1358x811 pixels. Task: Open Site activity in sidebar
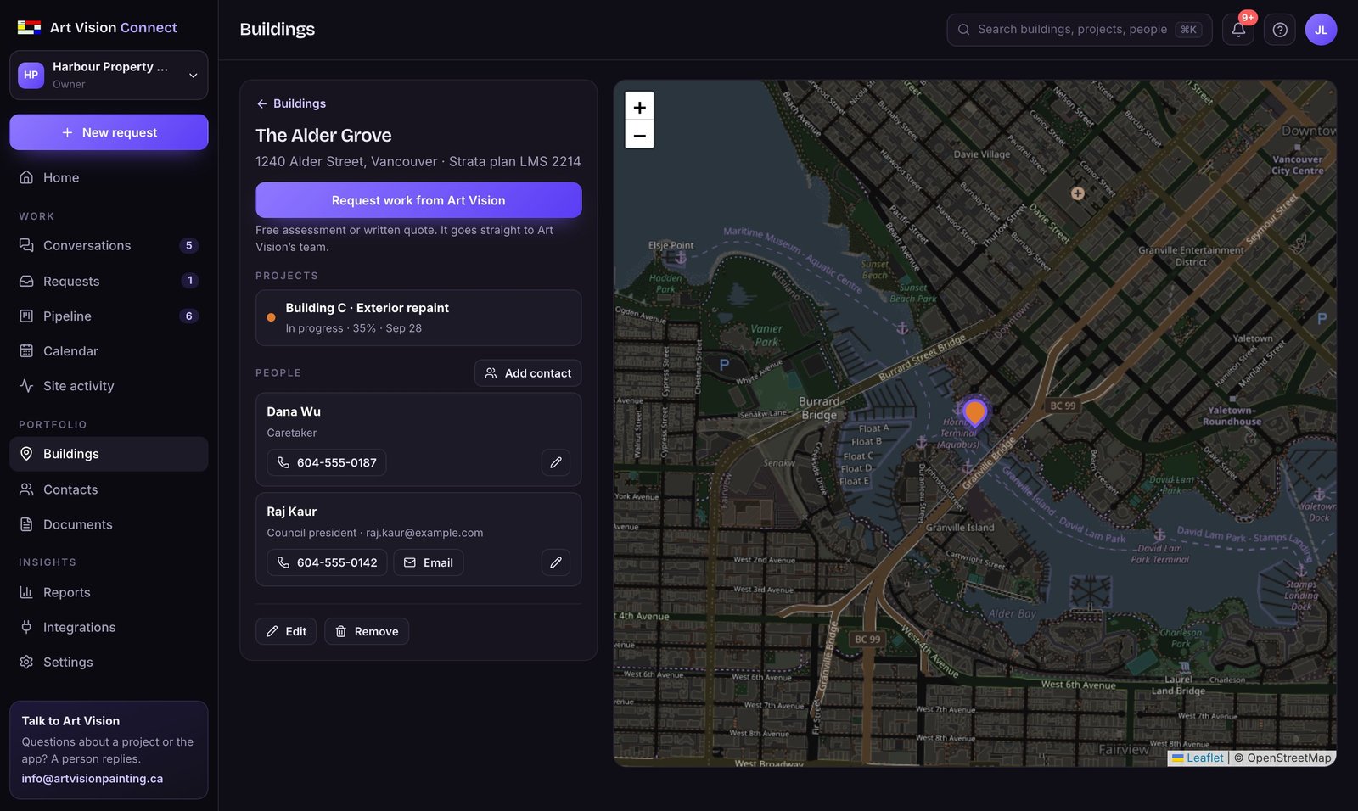(109, 386)
